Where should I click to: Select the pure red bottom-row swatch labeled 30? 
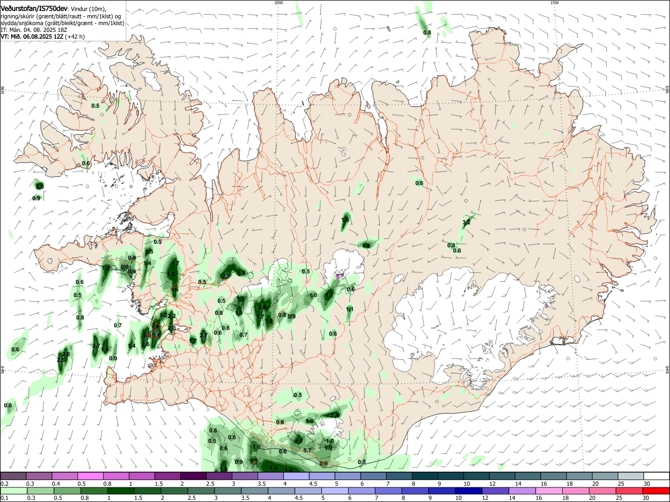[656, 490]
